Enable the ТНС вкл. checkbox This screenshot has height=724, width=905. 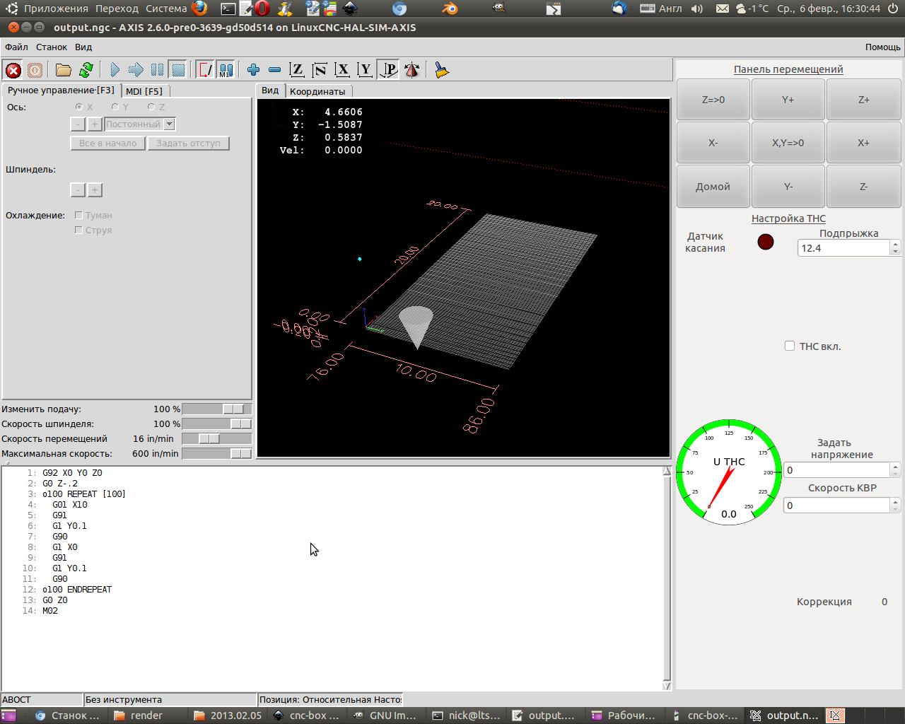[x=790, y=346]
